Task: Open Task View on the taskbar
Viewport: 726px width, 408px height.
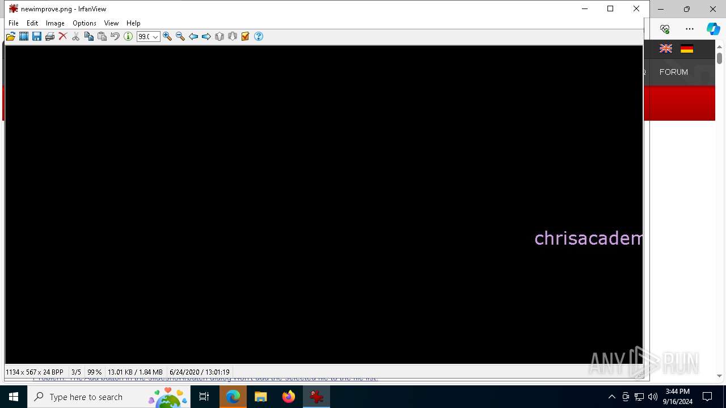Action: [204, 397]
